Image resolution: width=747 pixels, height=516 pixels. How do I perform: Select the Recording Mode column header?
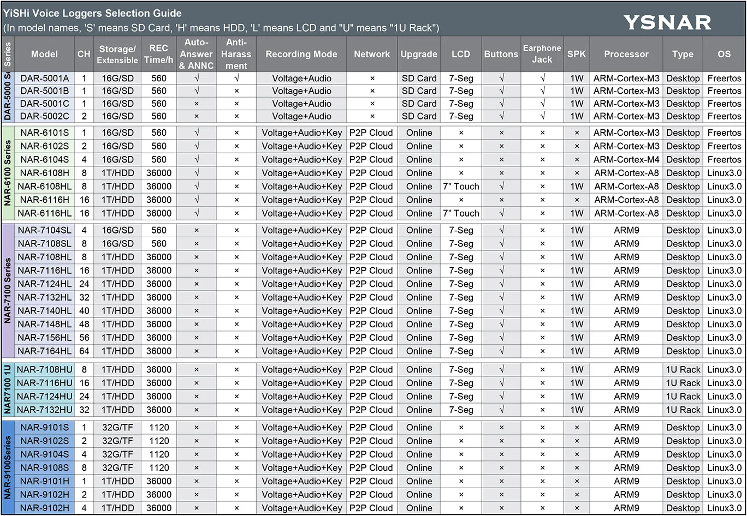pos(301,54)
